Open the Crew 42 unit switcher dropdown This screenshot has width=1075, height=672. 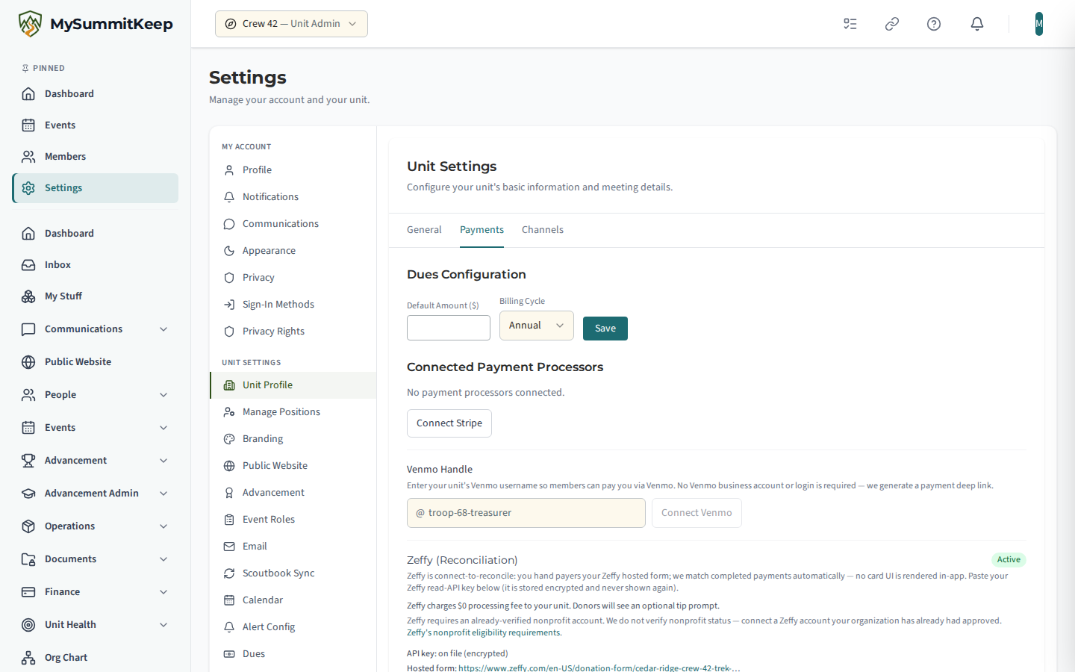(291, 24)
